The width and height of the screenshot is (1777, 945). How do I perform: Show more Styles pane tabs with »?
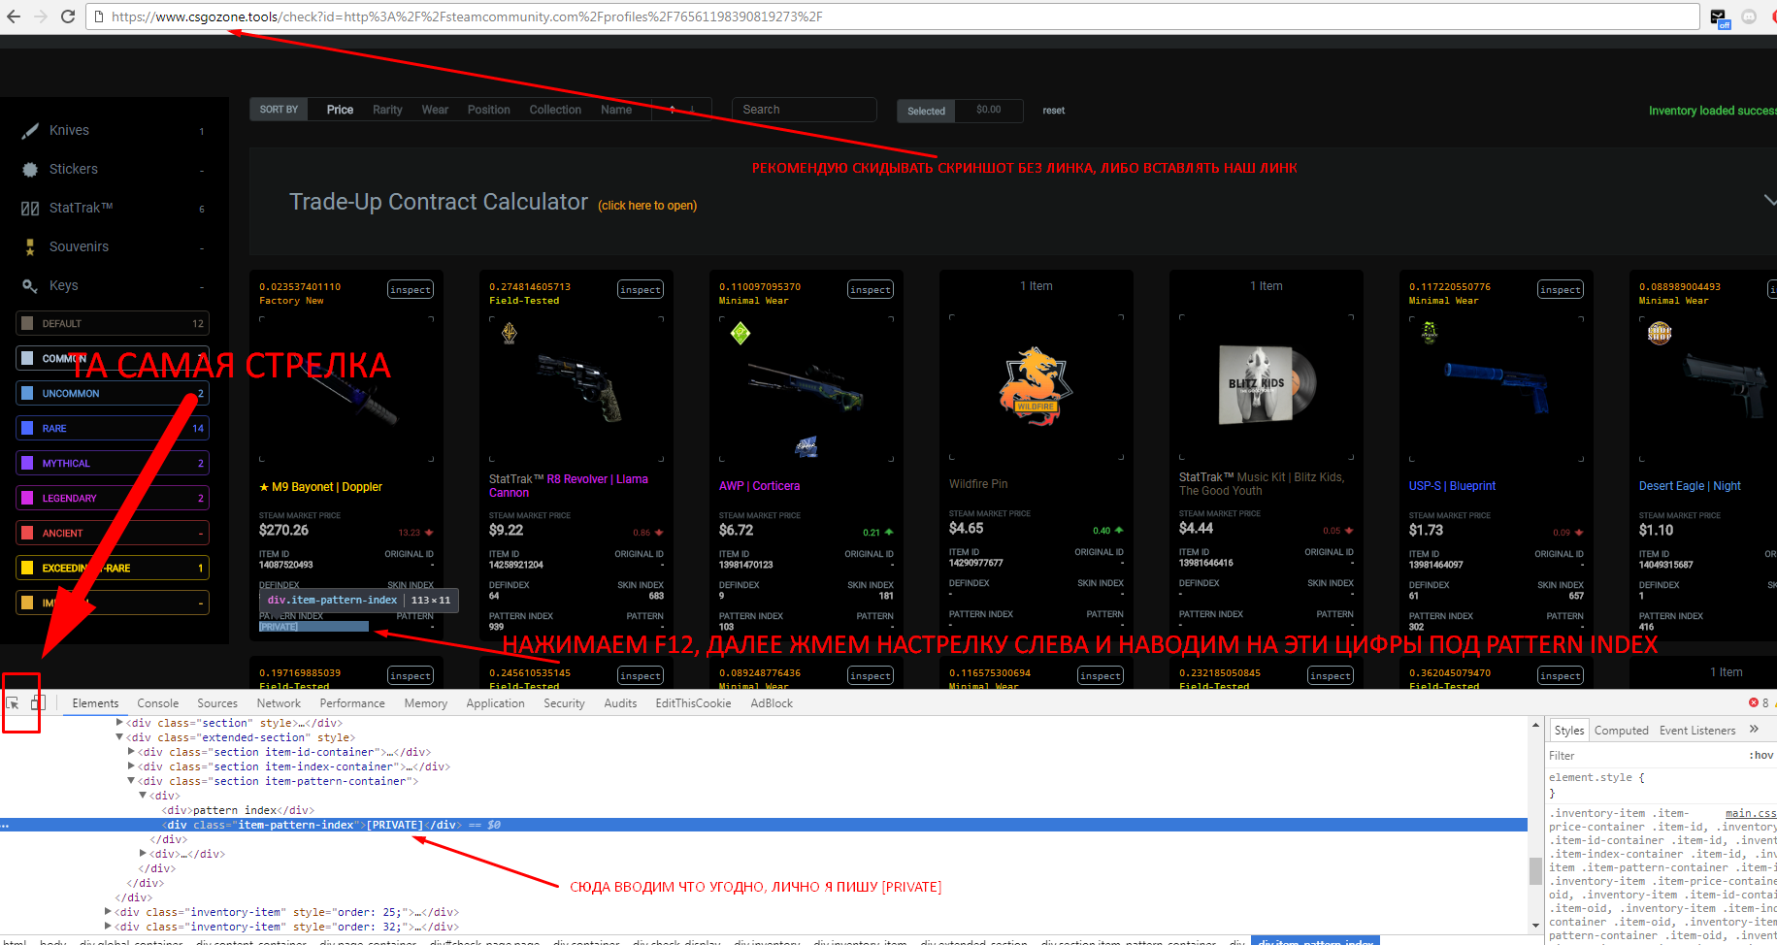[1755, 730]
